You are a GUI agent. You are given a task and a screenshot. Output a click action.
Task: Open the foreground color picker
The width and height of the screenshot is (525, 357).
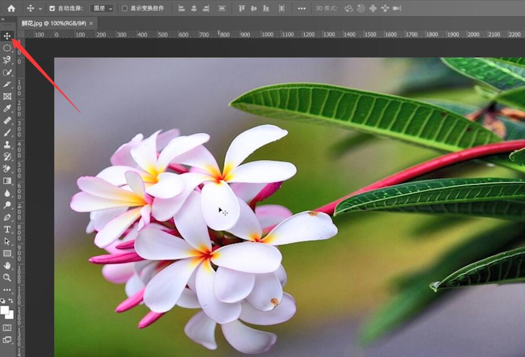(x=4, y=309)
